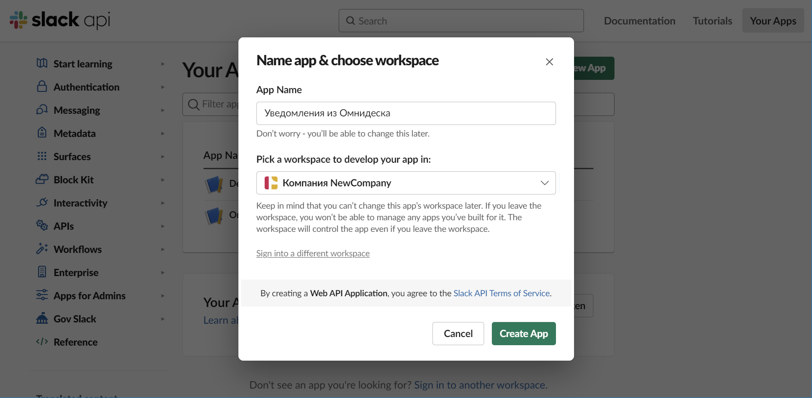The width and height of the screenshot is (812, 398).
Task: Click the second app's notebook icon in list
Action: pyautogui.click(x=214, y=216)
